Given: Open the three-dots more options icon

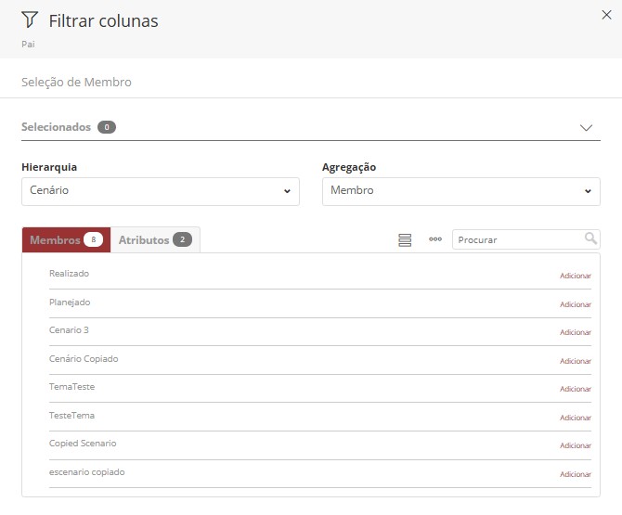Looking at the screenshot, I should [x=434, y=239].
